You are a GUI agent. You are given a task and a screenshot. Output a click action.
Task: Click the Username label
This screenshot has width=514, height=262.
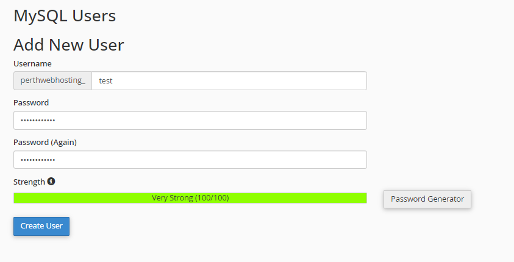(x=32, y=63)
